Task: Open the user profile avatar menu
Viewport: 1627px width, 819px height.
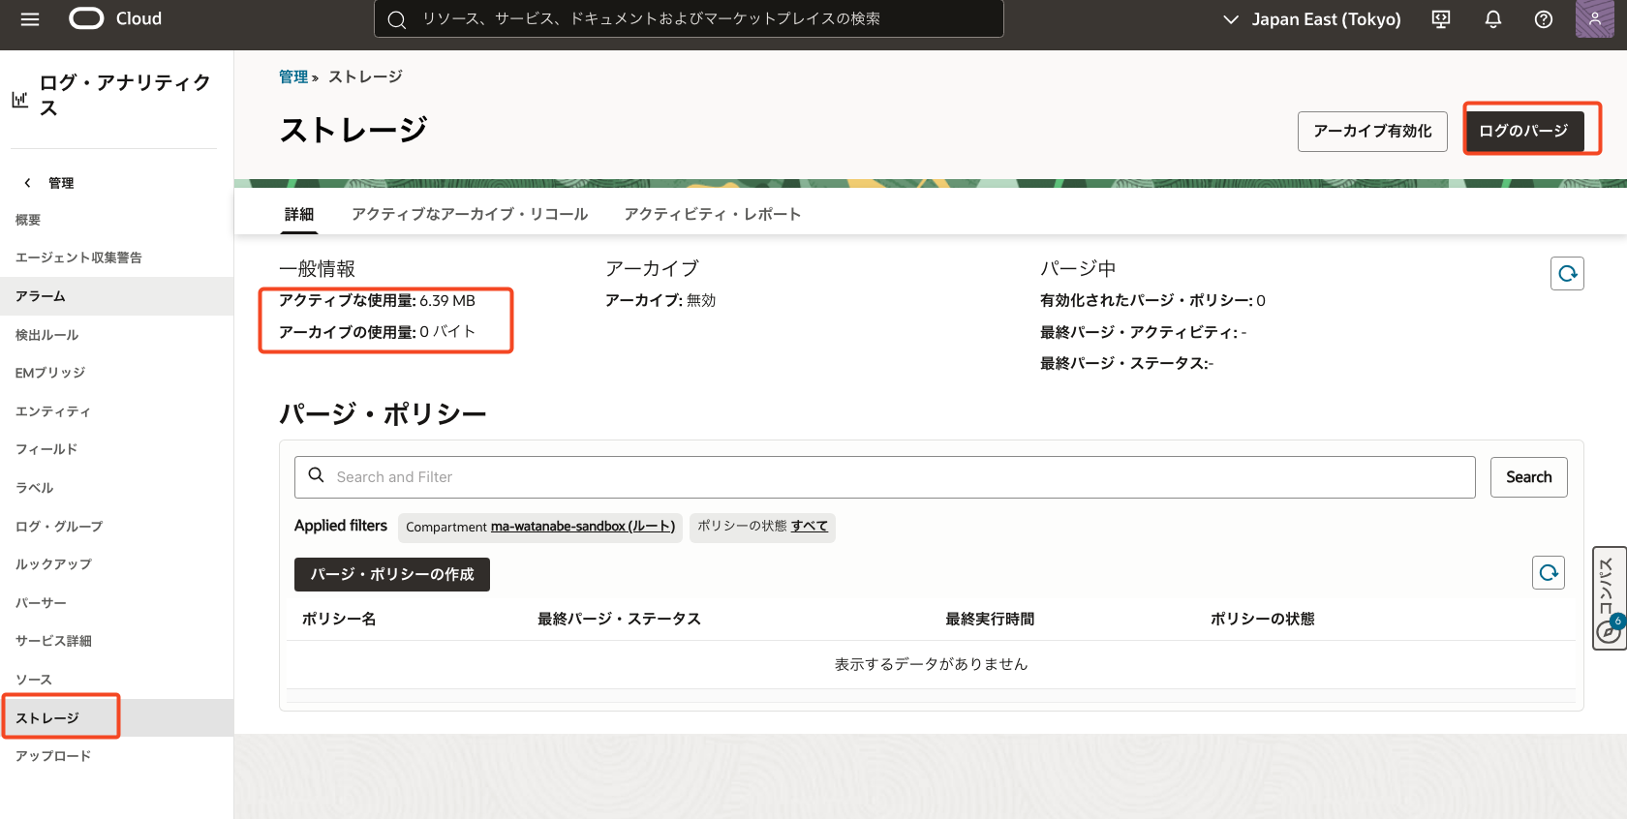Action: click(x=1594, y=19)
